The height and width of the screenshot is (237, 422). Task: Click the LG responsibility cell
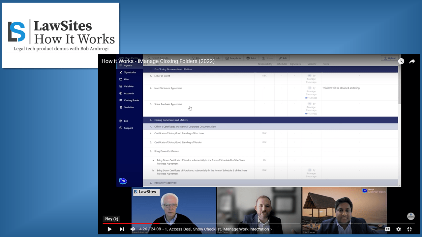click(264, 160)
